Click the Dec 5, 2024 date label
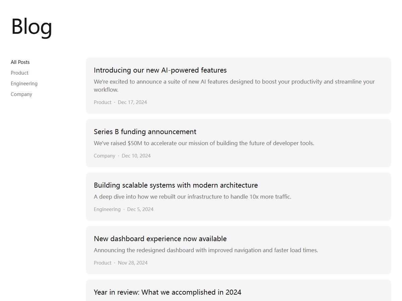 pos(140,209)
